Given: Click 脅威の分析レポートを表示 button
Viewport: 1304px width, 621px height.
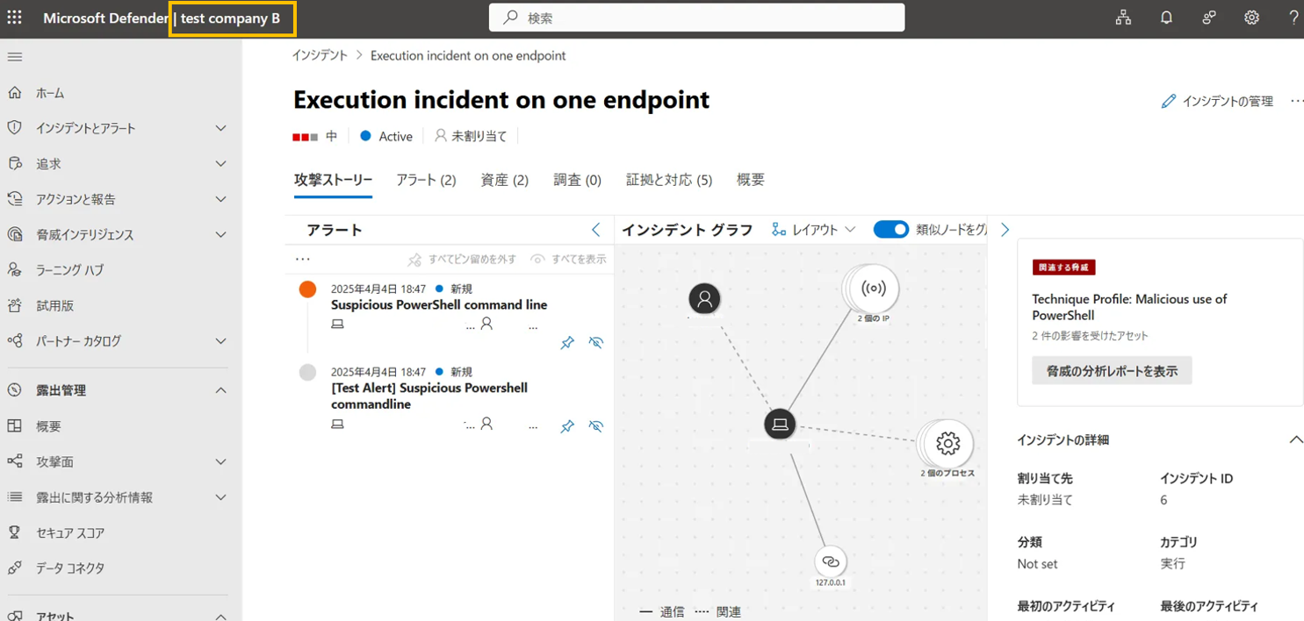Looking at the screenshot, I should [1112, 371].
